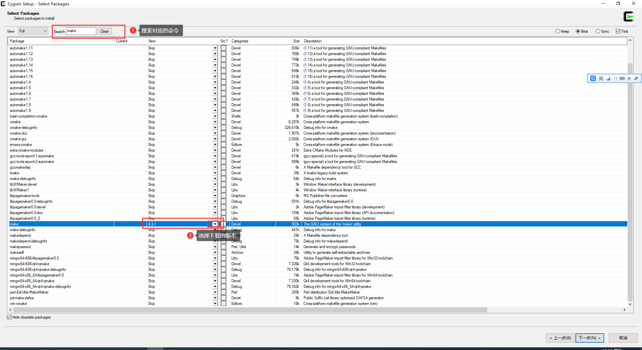
Task: Open the View mode Full dropdown
Action: 33,31
